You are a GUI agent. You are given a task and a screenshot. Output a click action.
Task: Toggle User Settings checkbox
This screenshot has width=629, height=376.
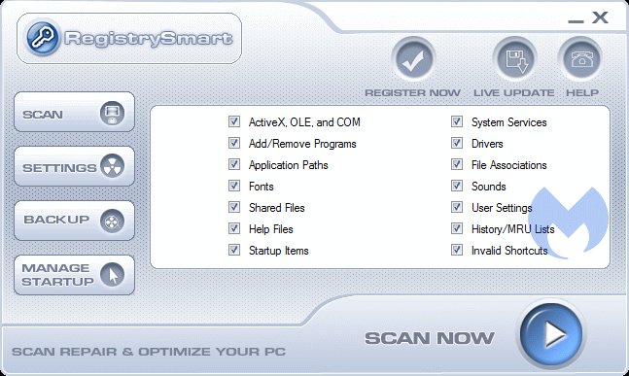(457, 207)
